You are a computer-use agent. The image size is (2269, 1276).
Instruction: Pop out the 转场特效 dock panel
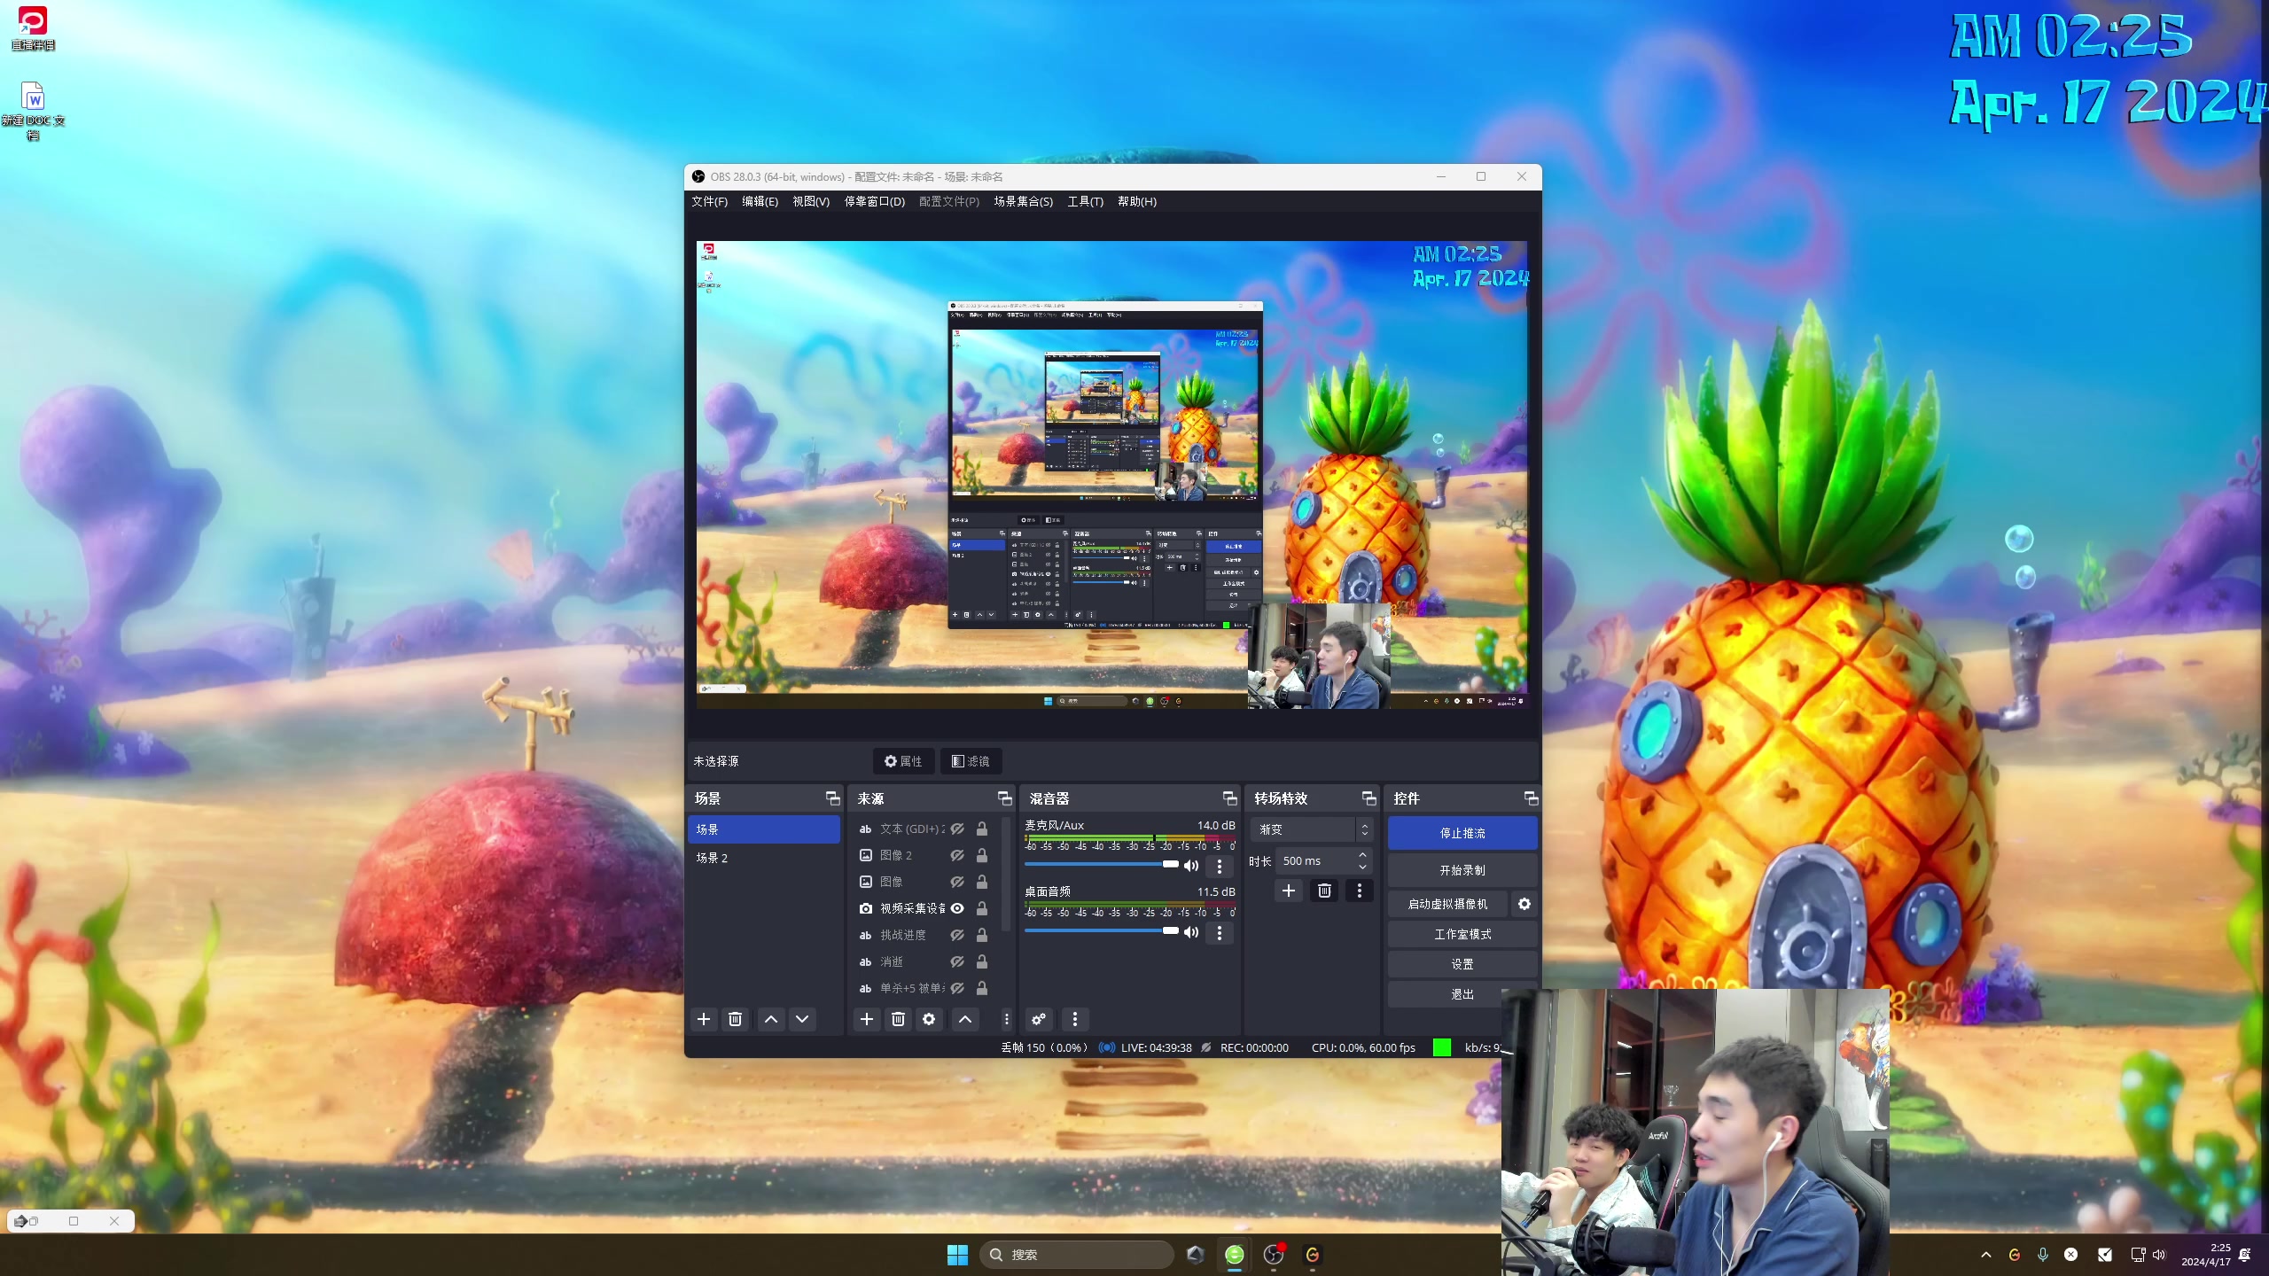click(x=1368, y=798)
